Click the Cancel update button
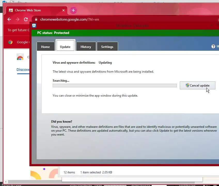This screenshot has height=186, width=219. click(197, 86)
